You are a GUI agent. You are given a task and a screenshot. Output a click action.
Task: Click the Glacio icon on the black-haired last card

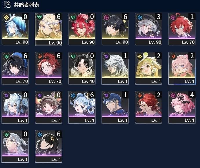coord(40,134)
